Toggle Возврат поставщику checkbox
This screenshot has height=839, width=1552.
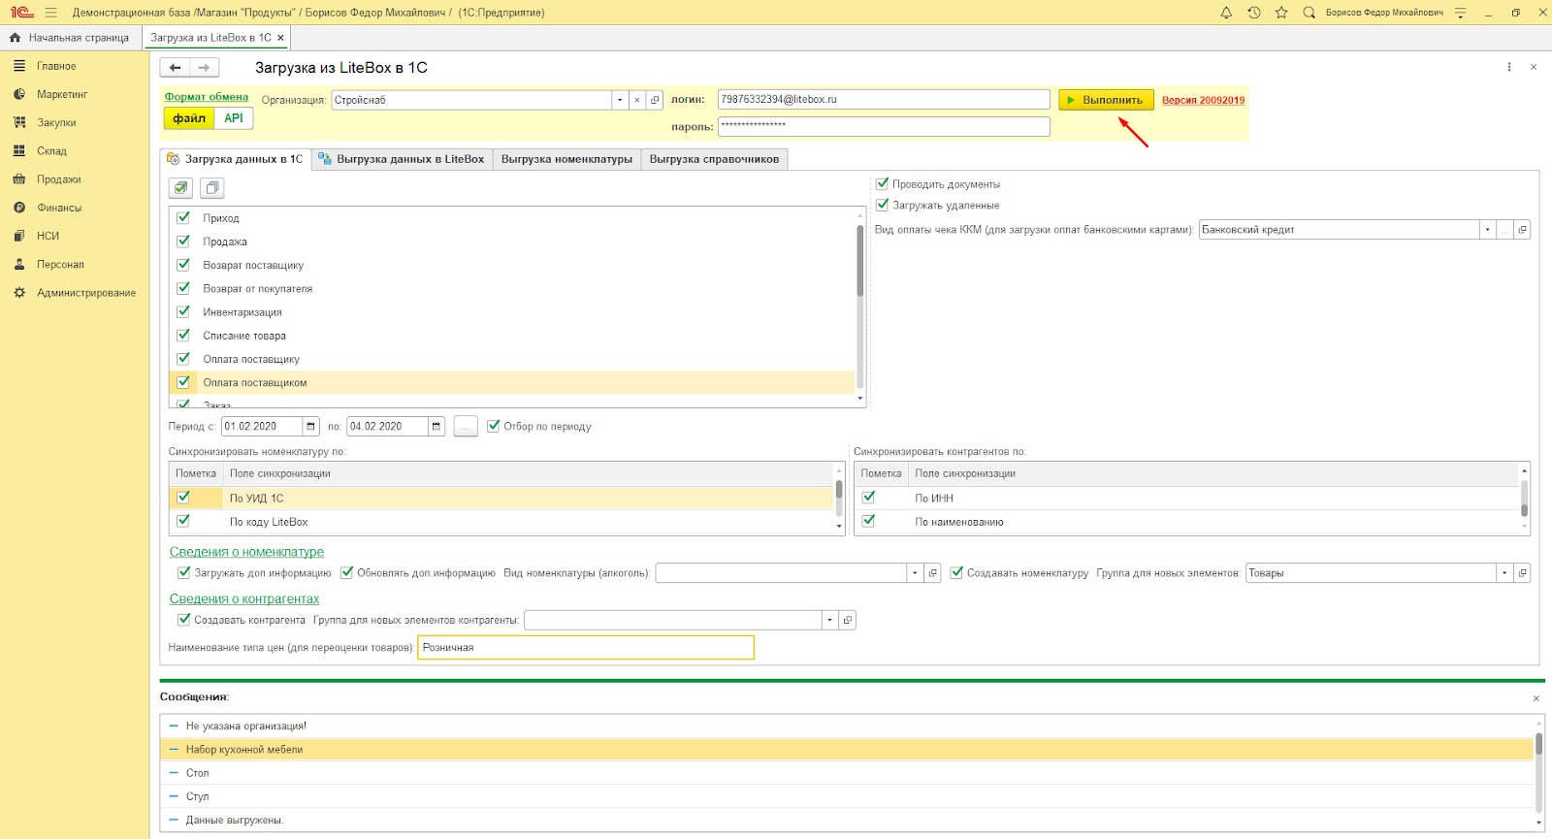pos(183,265)
